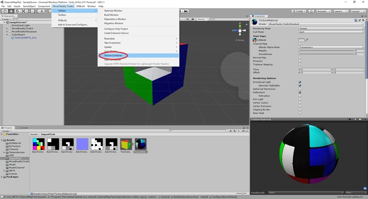
Task: Pick color with Albedo eyedropper
Action: click(x=306, y=40)
